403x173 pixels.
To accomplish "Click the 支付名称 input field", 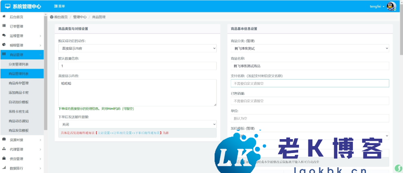I will pyautogui.click(x=310, y=83).
